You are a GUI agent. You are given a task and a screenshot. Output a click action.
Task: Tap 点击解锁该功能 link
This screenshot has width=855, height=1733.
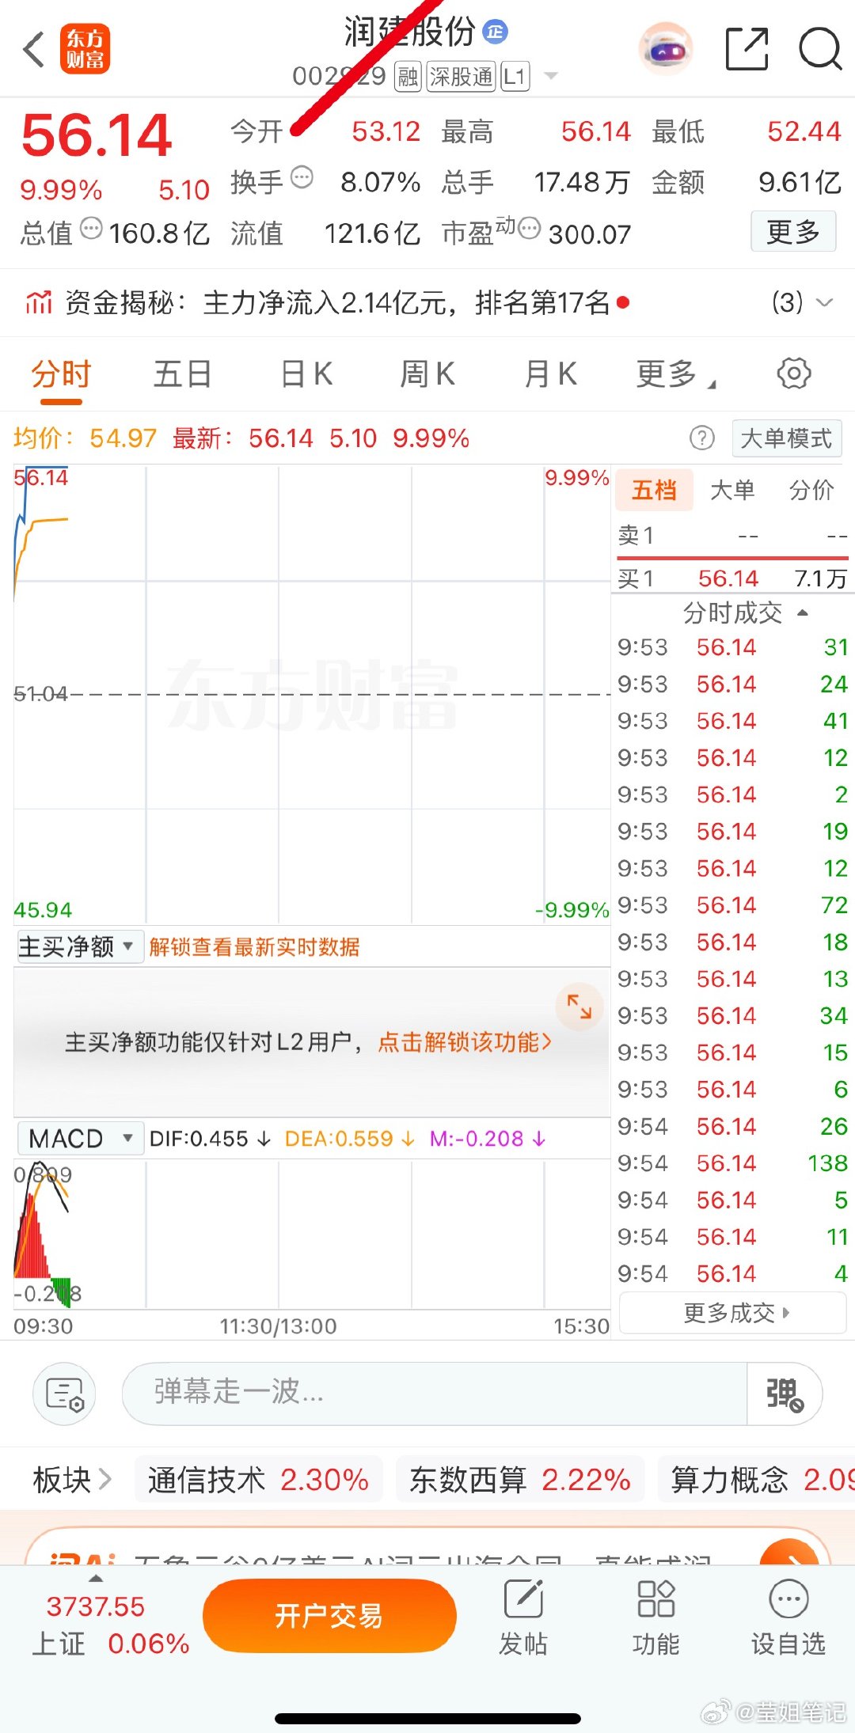pyautogui.click(x=465, y=1042)
